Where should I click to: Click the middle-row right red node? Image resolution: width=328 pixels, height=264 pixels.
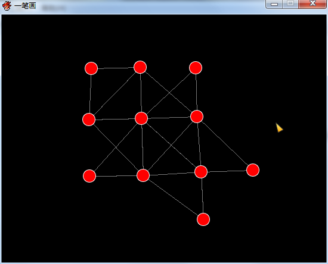(197, 117)
